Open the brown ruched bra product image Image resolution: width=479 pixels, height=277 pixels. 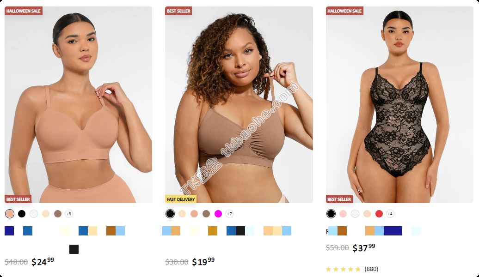239,105
